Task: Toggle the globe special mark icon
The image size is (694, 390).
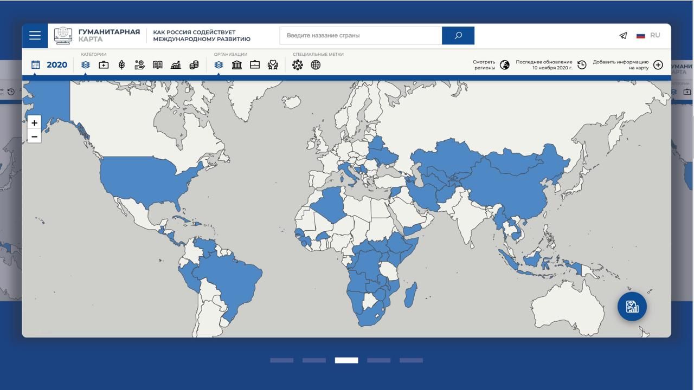Action: pyautogui.click(x=316, y=65)
